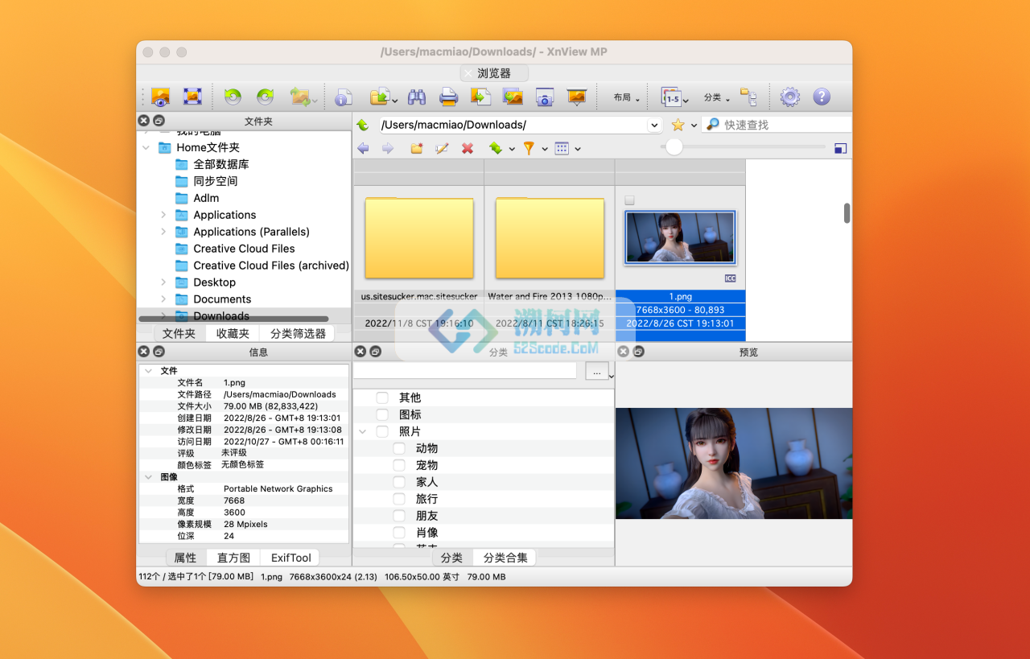The width and height of the screenshot is (1030, 659).
Task: Click the printer icon
Action: pos(448,97)
